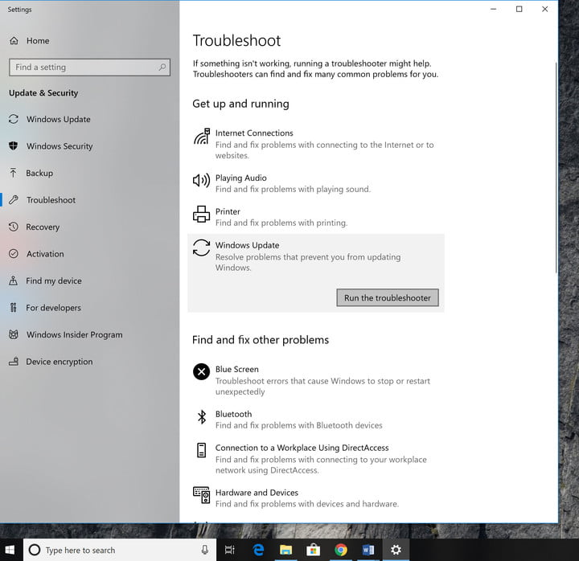This screenshot has height=561, width=579.
Task: Click the Windows Security shield icon
Action: coord(14,146)
